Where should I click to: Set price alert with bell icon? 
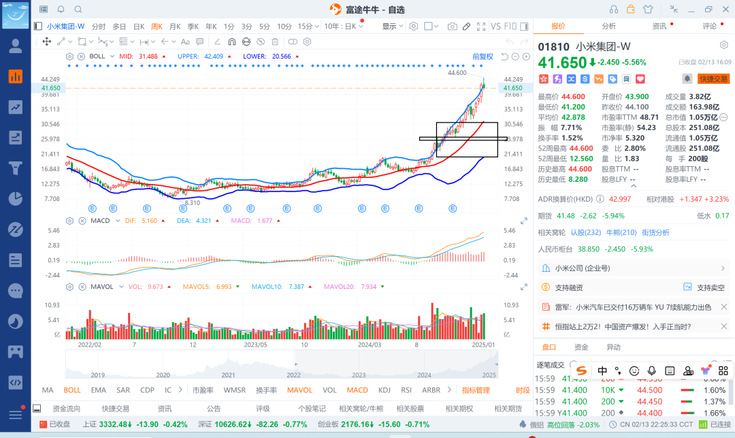coord(687,79)
